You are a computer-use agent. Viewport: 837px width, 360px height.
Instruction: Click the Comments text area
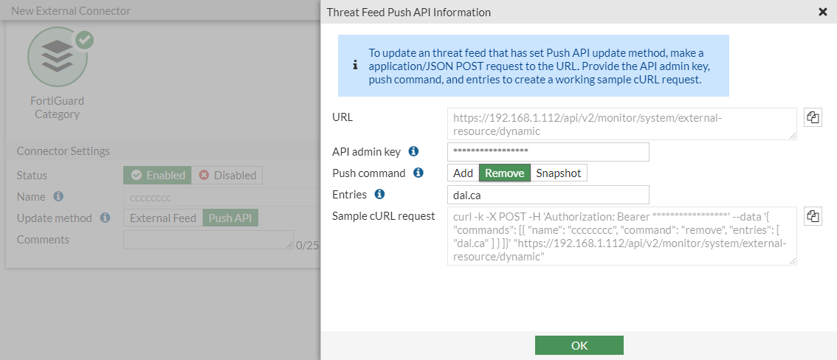pos(208,240)
